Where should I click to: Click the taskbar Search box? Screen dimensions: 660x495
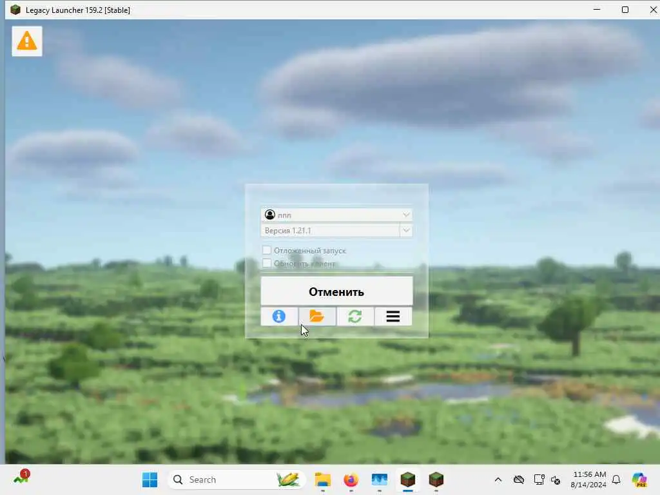pos(237,480)
